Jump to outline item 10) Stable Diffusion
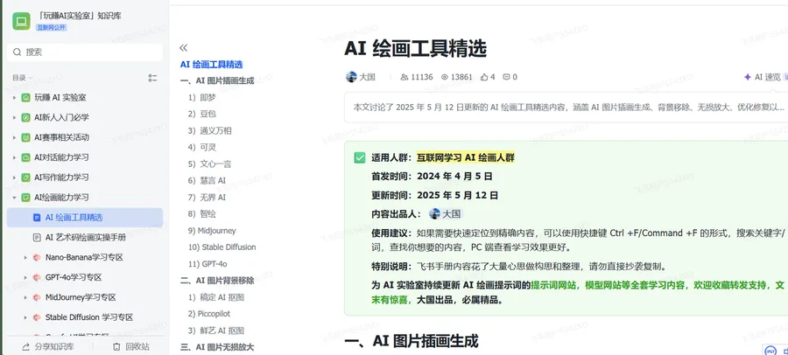This screenshot has height=355, width=788. tap(222, 247)
